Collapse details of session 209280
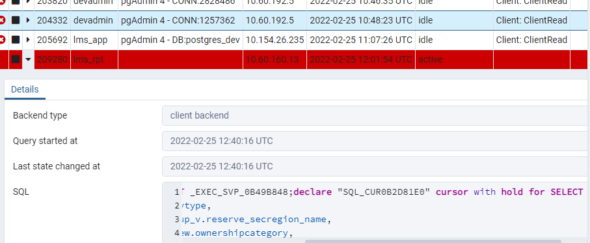The height and width of the screenshot is (243, 590). tap(28, 59)
